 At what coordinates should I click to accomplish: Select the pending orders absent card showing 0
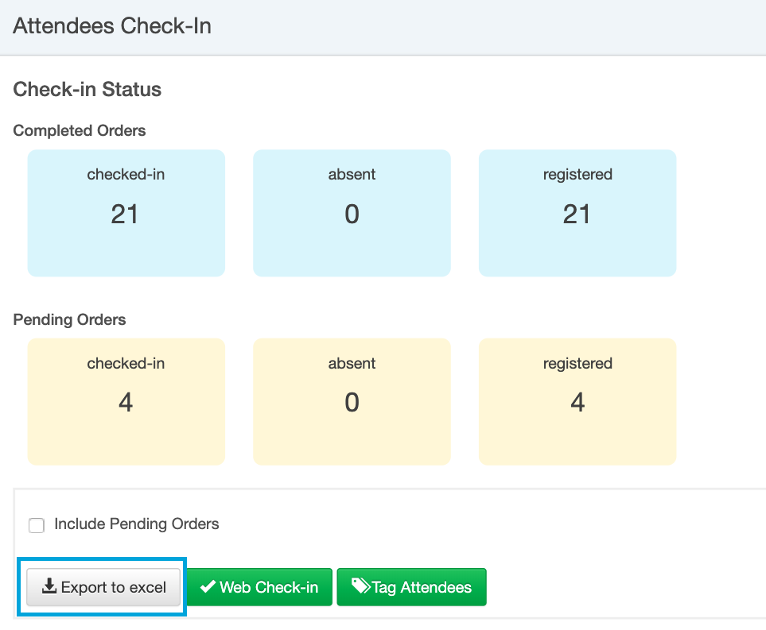pos(352,402)
